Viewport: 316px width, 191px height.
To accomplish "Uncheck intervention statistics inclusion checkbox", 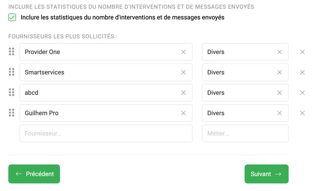I will click(x=12, y=17).
